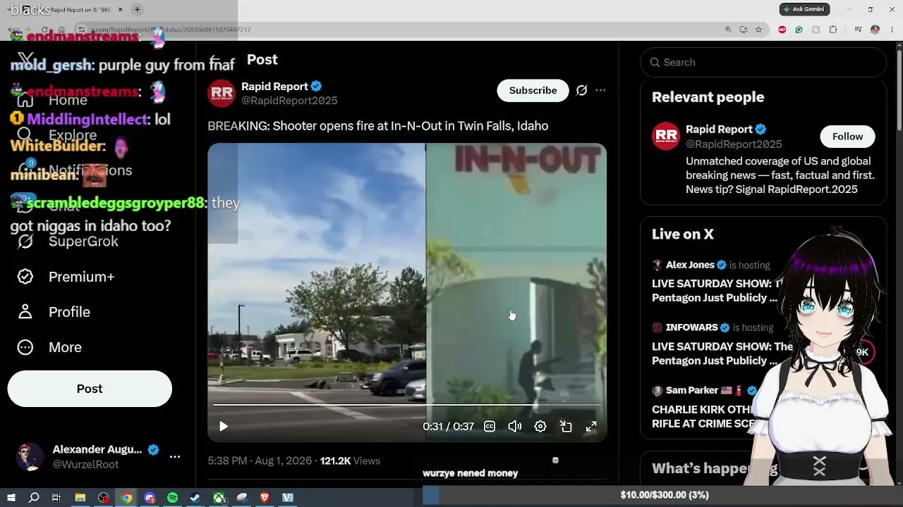Open Xbox app from the taskbar
Screen dimensions: 903x507
coord(219,498)
